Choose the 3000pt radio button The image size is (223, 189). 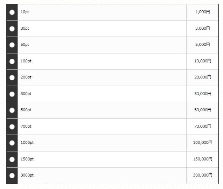pos(12,176)
